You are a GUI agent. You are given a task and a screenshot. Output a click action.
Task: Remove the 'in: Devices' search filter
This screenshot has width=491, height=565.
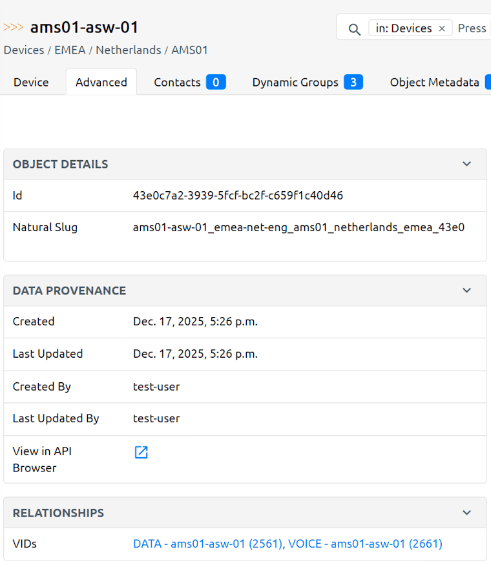[442, 28]
